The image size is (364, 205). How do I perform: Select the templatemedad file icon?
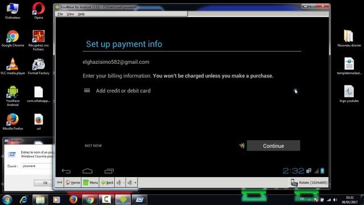[349, 66]
